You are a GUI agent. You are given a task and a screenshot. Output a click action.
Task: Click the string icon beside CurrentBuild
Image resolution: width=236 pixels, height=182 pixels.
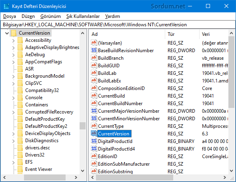94,96
